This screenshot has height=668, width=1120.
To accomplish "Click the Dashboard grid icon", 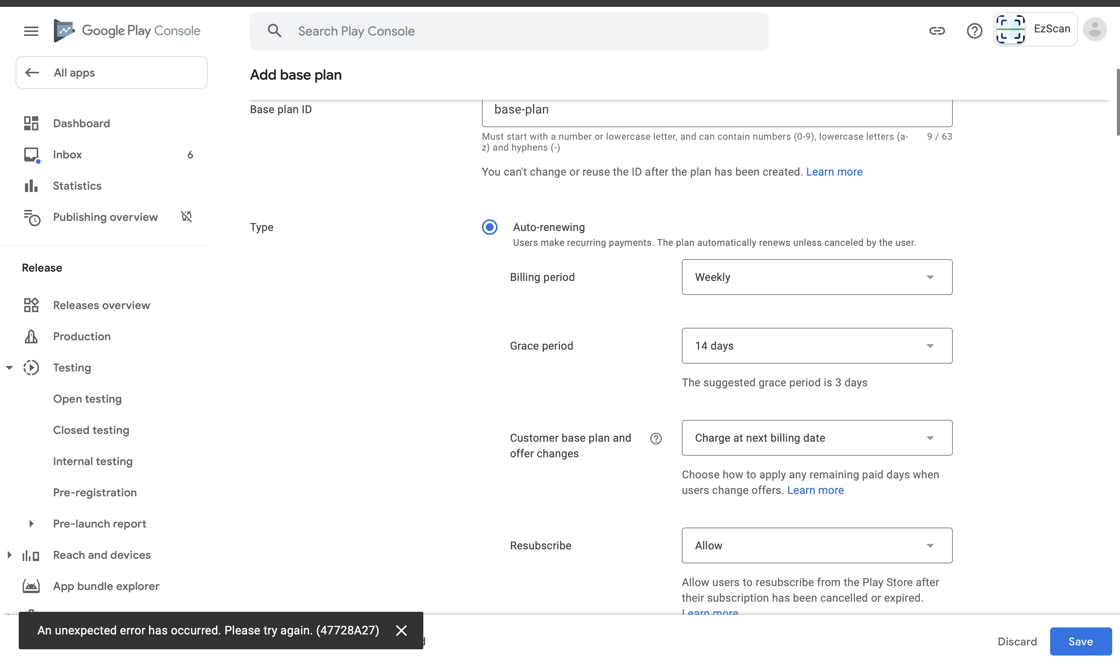I will coord(31,123).
